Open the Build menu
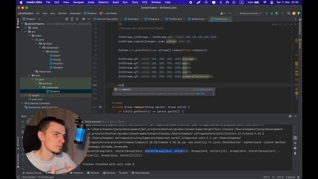318x179 pixels. (x=116, y=2)
